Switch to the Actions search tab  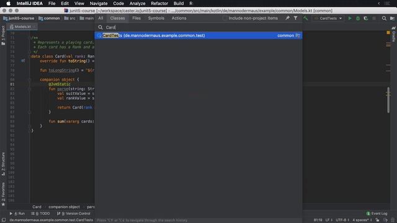point(179,18)
